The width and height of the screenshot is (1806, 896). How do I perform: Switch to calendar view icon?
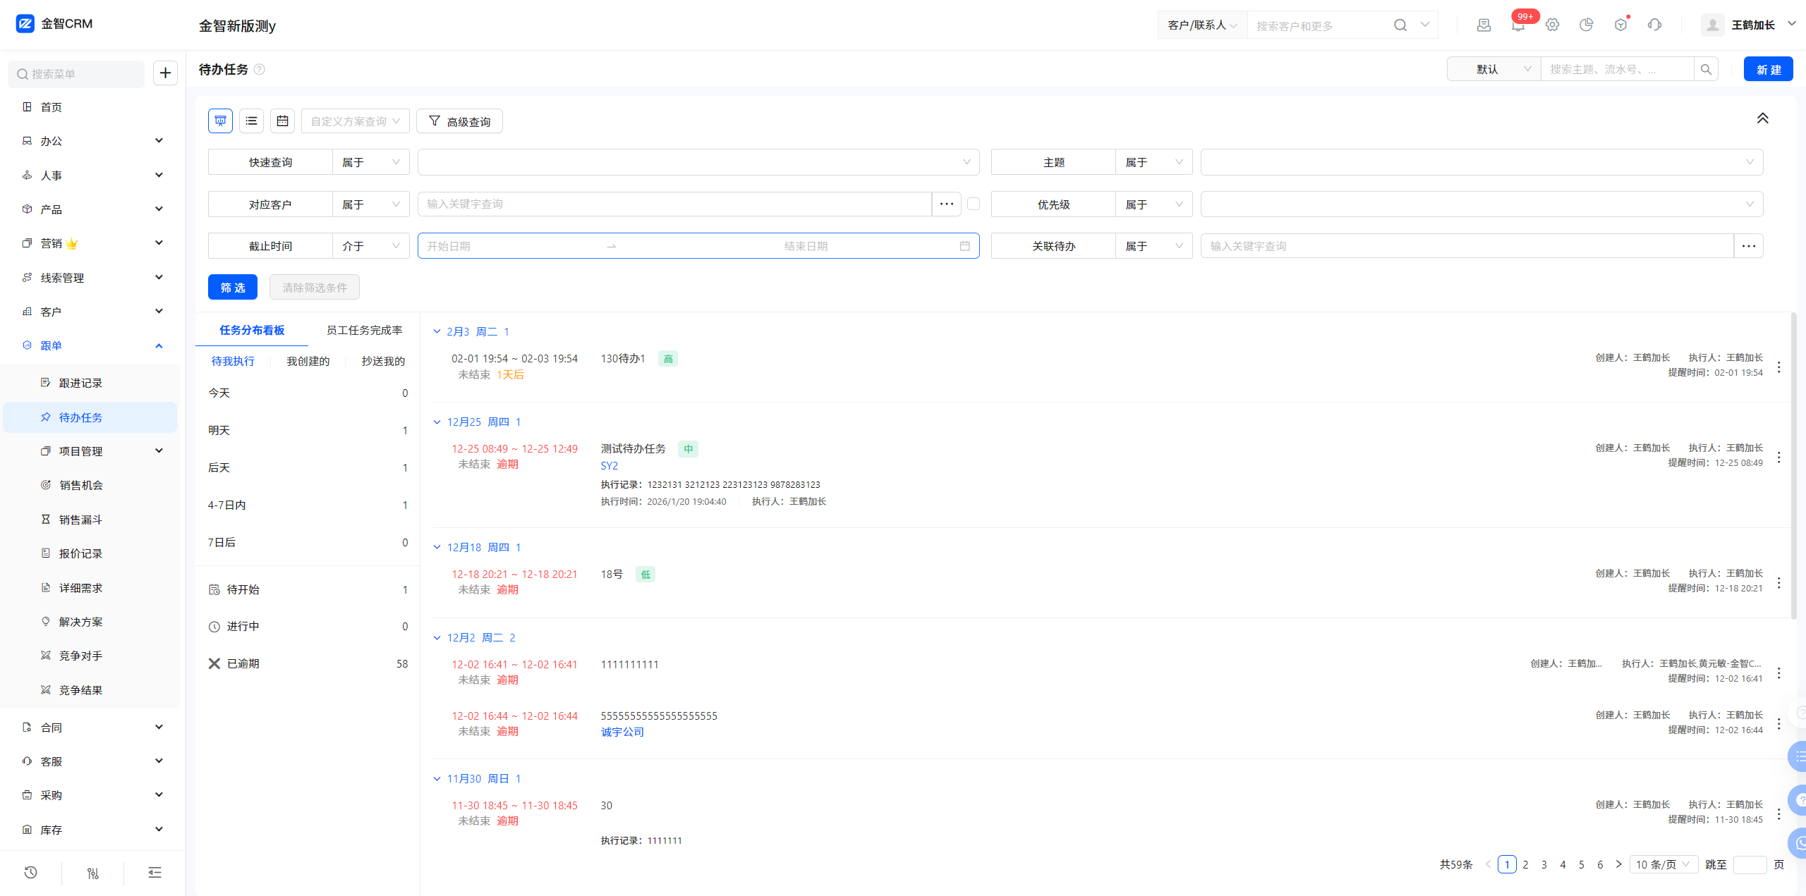tap(282, 121)
